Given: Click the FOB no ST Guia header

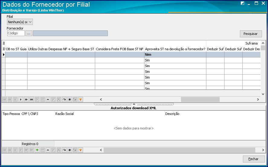Looking at the screenshot, I should [x=16, y=49].
